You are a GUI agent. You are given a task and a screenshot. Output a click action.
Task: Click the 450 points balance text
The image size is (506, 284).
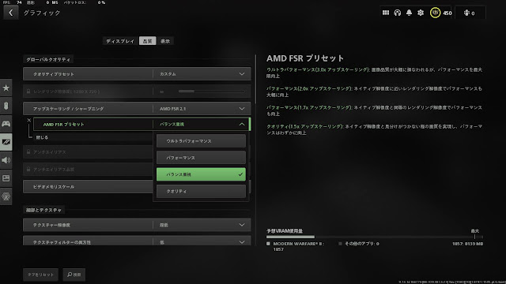click(447, 13)
